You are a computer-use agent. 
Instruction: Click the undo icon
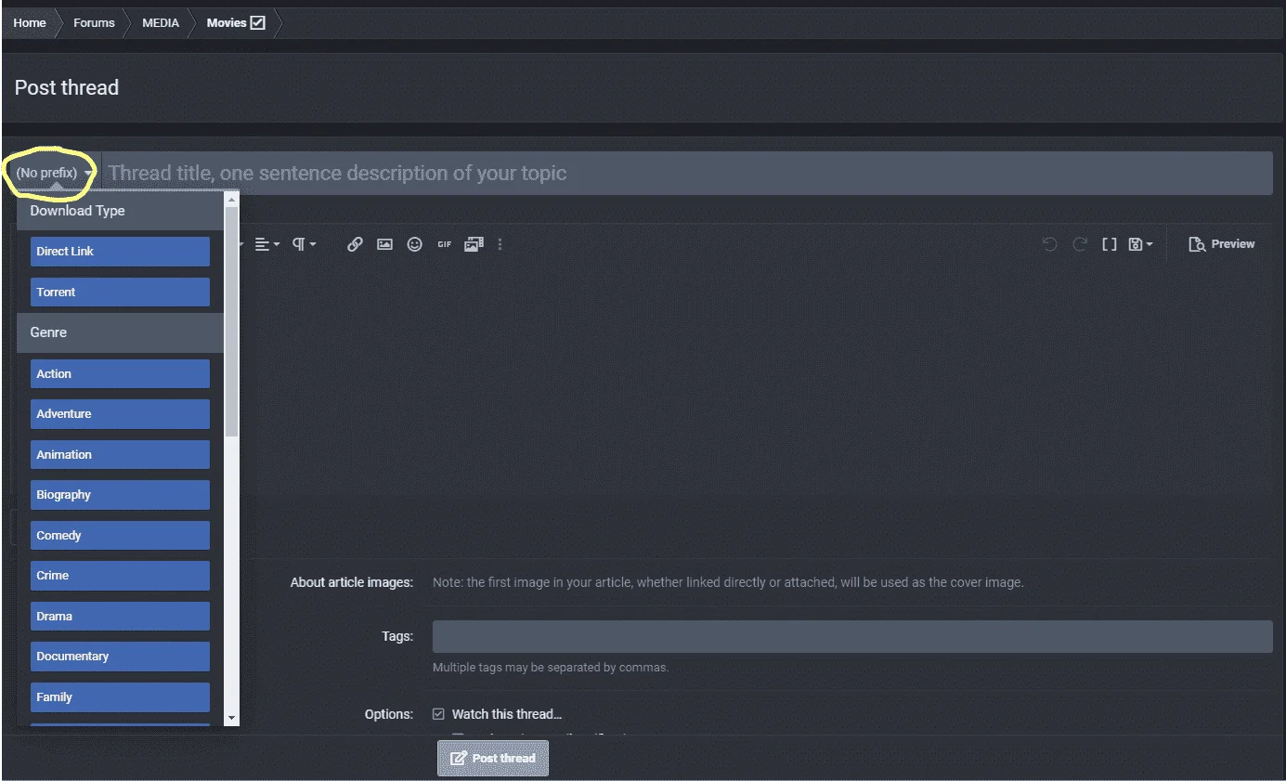coord(1050,244)
